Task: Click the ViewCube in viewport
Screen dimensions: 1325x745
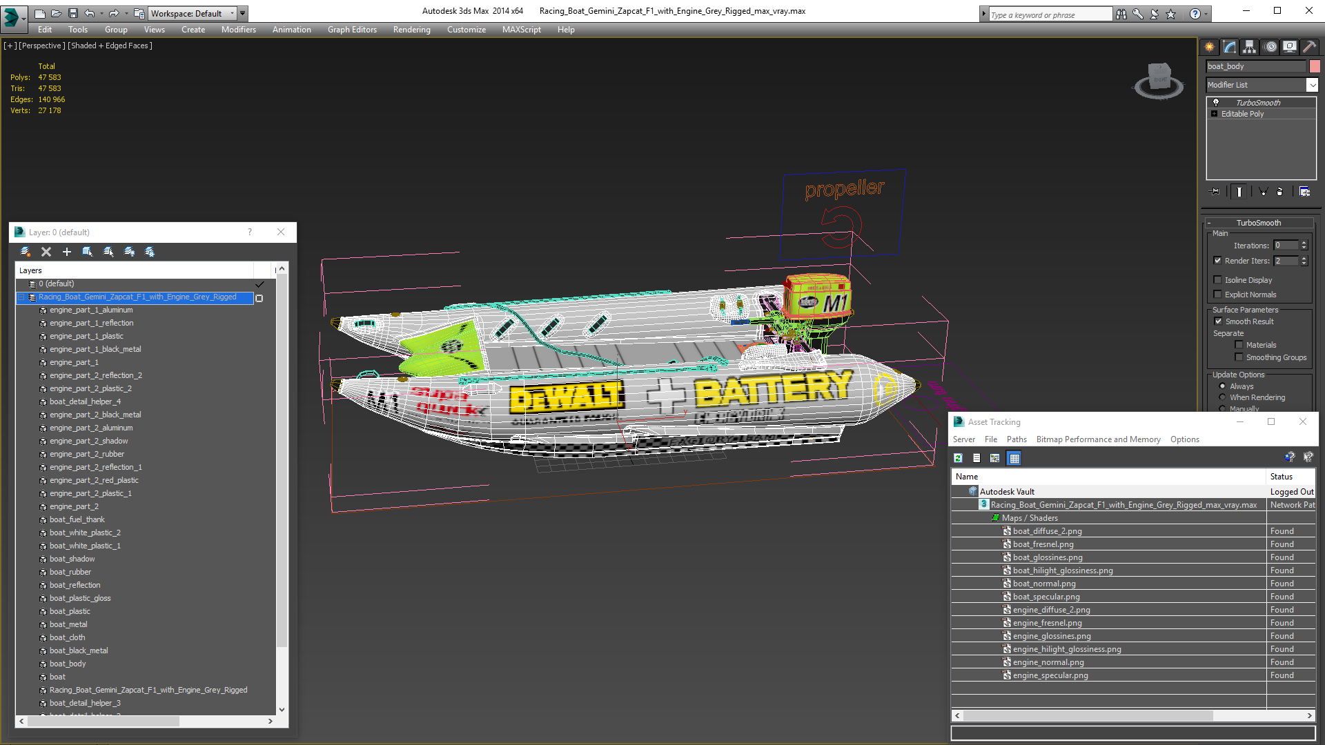Action: point(1159,80)
